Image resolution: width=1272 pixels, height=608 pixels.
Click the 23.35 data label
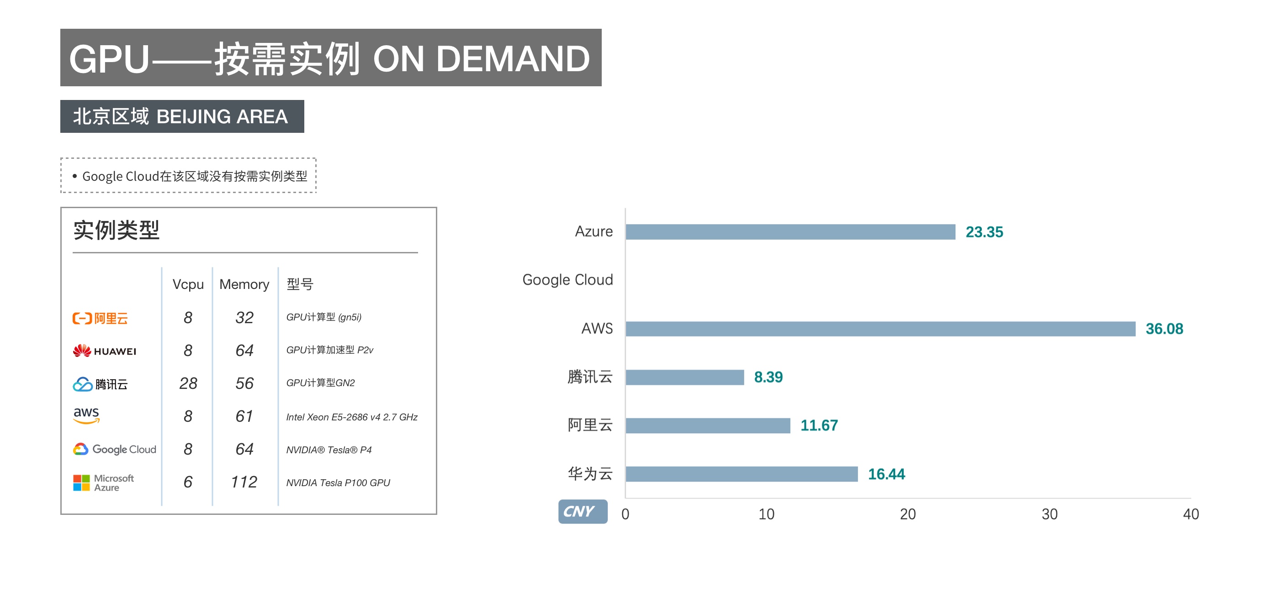pos(984,232)
